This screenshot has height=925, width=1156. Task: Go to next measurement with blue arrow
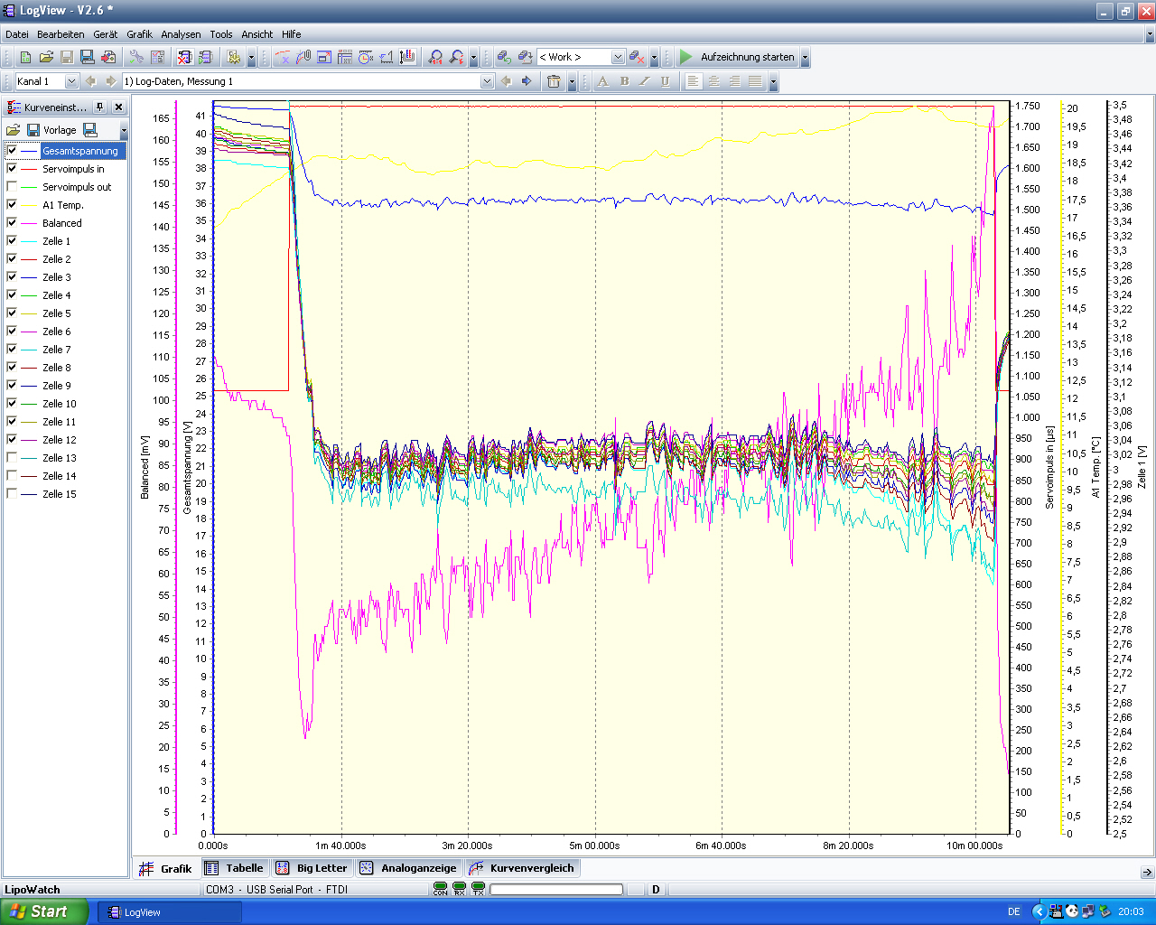(527, 81)
